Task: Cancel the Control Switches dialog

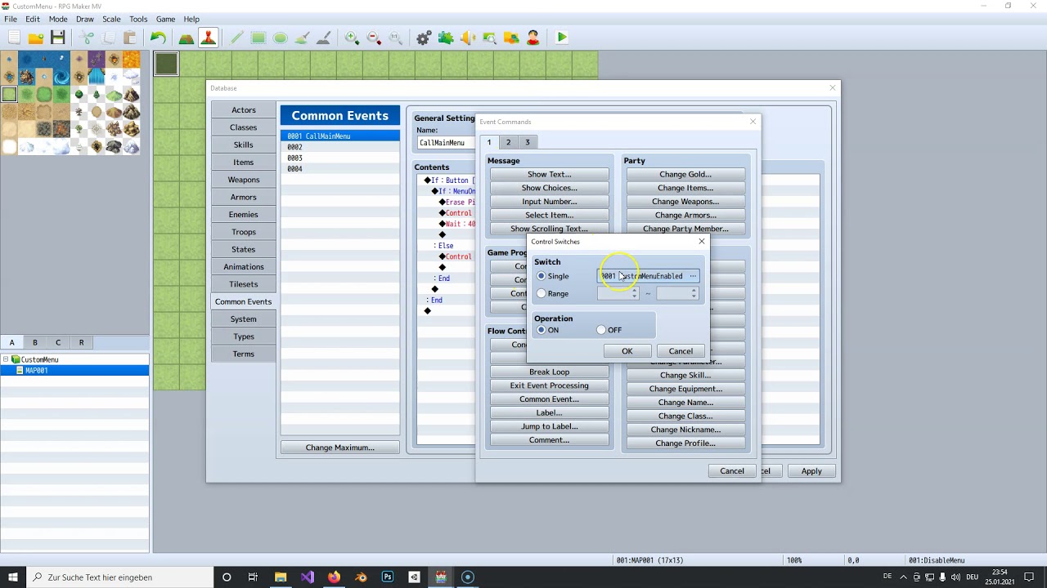Action: [681, 351]
